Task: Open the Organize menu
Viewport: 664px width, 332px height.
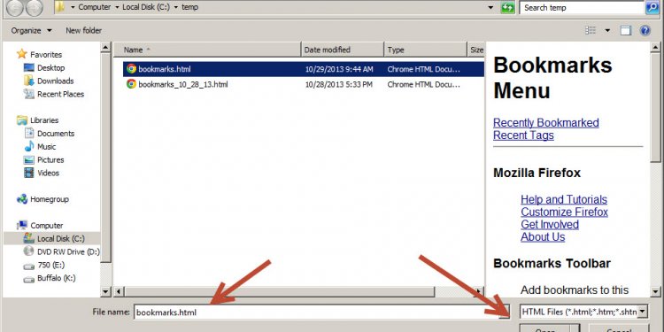Action: click(31, 30)
